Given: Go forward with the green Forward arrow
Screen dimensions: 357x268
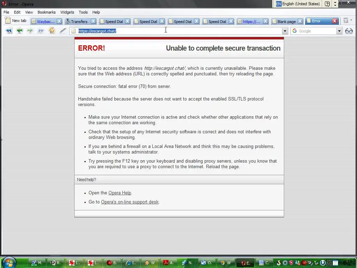Looking at the screenshot, I should pos(30,31).
